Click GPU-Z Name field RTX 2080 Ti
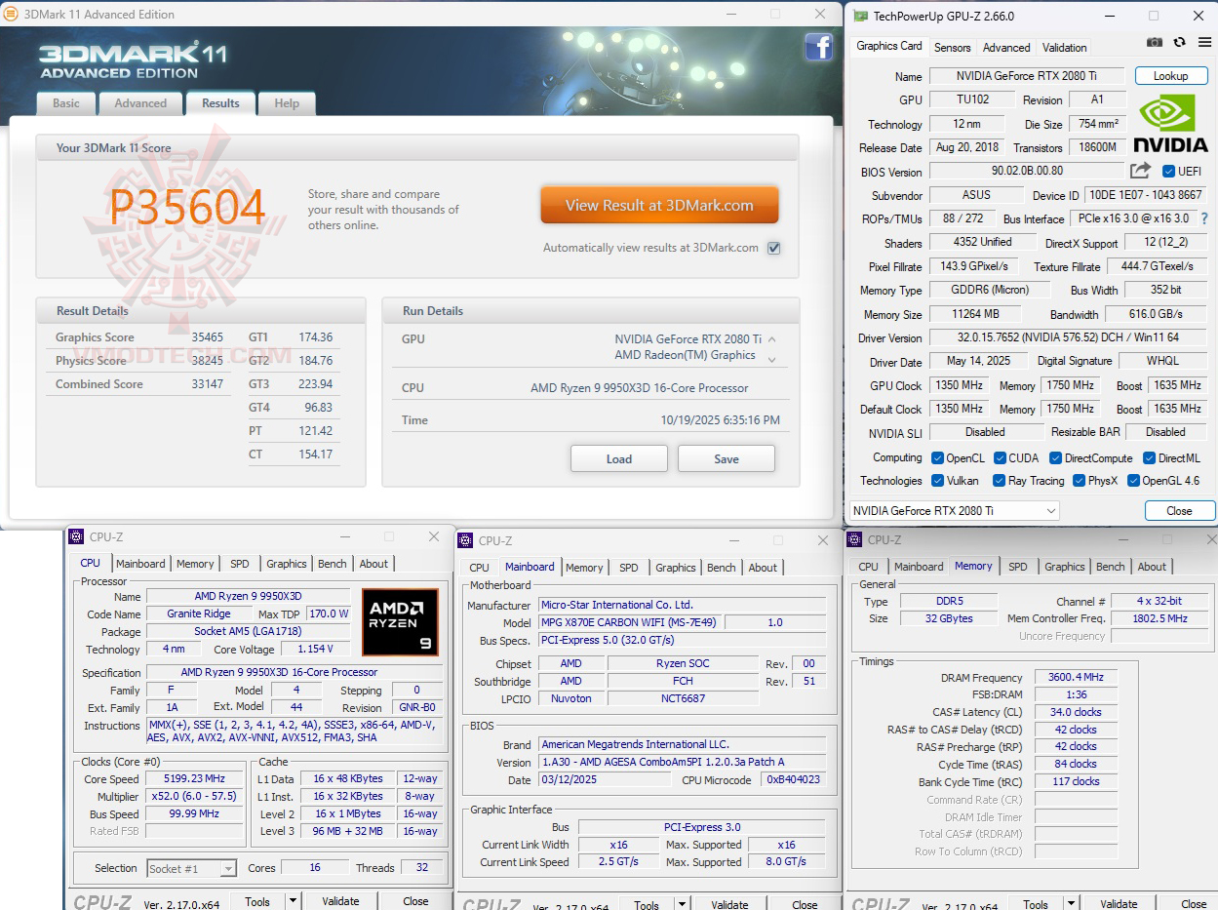 click(x=1027, y=76)
